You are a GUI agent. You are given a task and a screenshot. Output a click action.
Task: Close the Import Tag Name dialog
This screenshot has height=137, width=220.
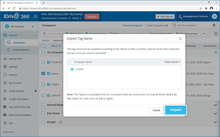[180, 39]
